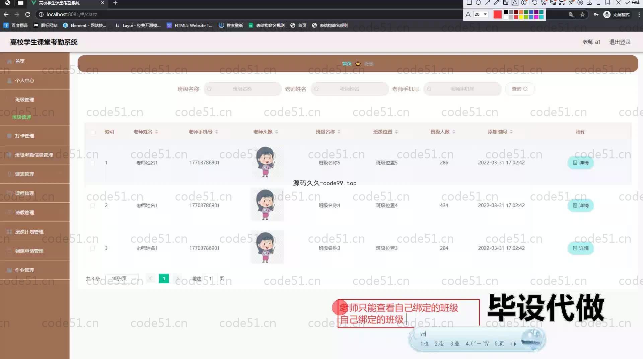Viewport: 643px width, 359px height.
Task: View 详情 for 班级名称5
Action: click(x=581, y=163)
